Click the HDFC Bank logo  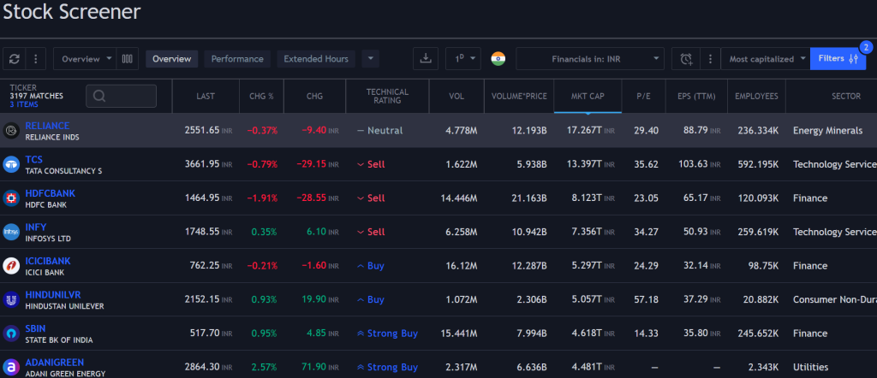point(11,198)
